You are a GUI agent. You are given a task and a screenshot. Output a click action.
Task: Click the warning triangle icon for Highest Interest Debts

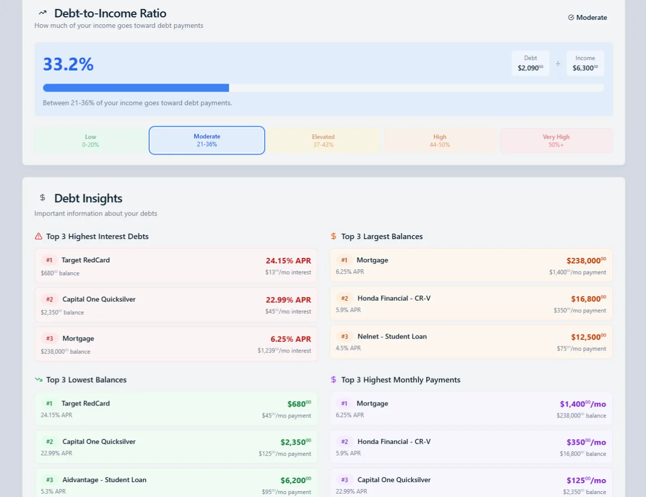(x=38, y=237)
